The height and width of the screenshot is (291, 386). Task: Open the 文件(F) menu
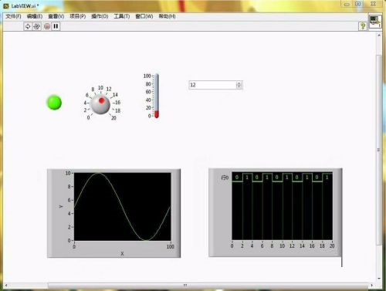[13, 16]
